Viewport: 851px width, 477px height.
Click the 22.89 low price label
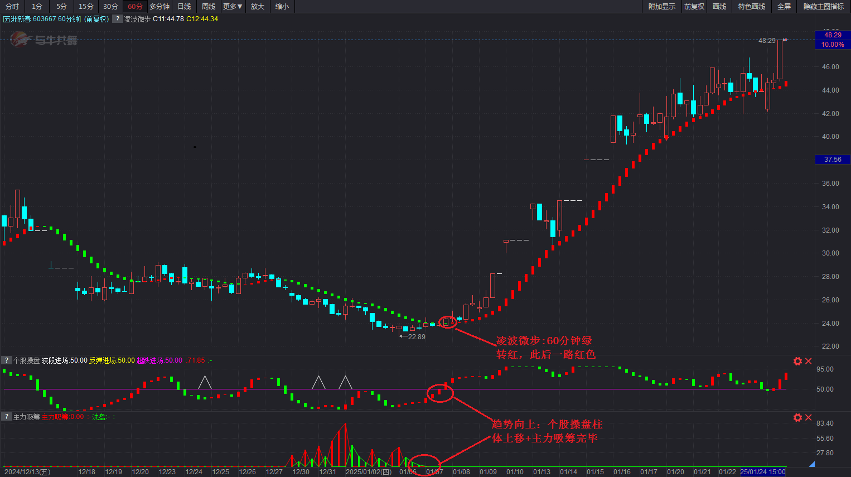[417, 337]
